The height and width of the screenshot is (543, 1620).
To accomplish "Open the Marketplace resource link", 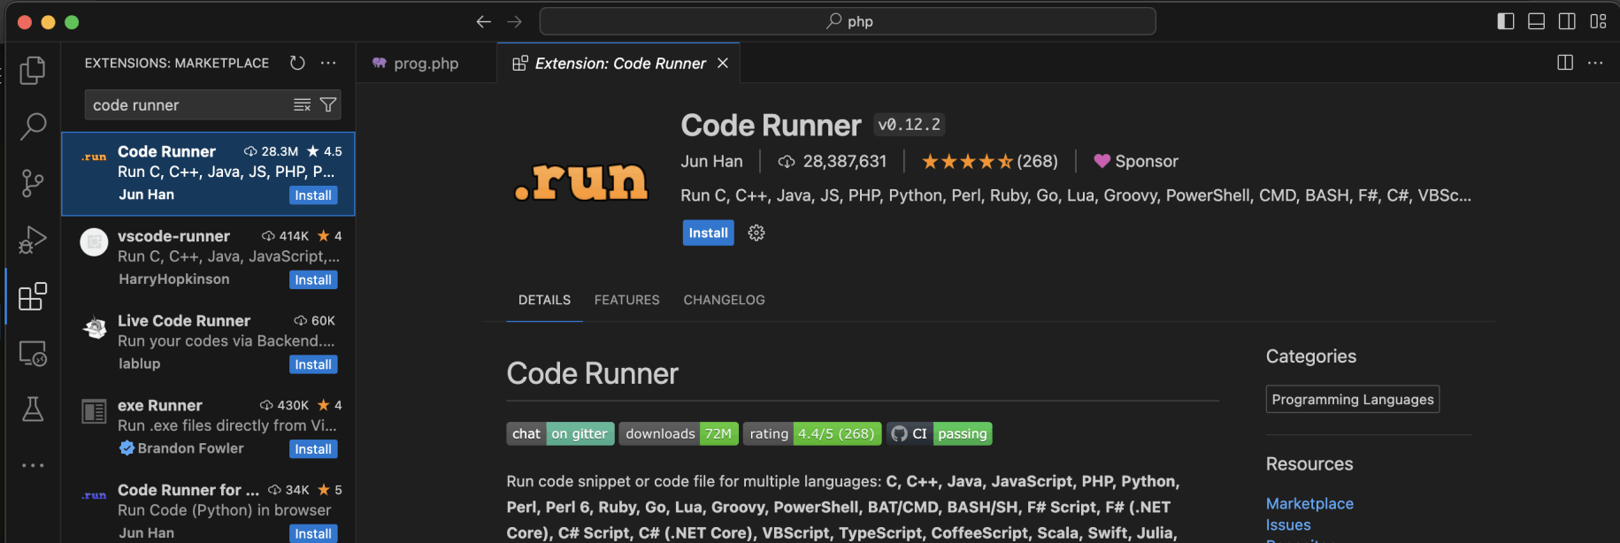I will [x=1309, y=503].
